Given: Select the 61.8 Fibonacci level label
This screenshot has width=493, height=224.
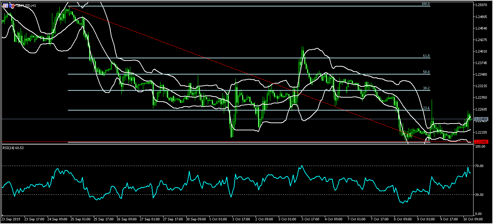Looking at the screenshot, I should [425, 56].
